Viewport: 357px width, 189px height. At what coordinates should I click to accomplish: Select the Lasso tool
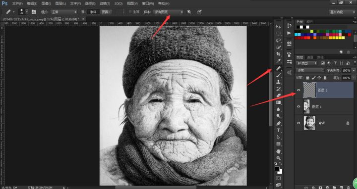pos(278,41)
